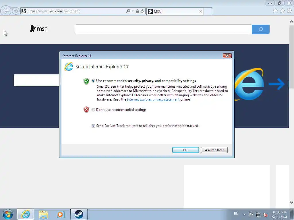This screenshot has width=294, height=220.
Task: Click the Show desktop strip beside the clock
Action: point(292,214)
